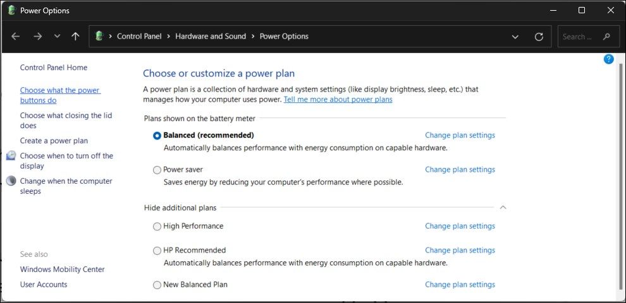Click the vertical scrollbar
Viewport: 626px width, 303px height.
pyautogui.click(x=620, y=177)
